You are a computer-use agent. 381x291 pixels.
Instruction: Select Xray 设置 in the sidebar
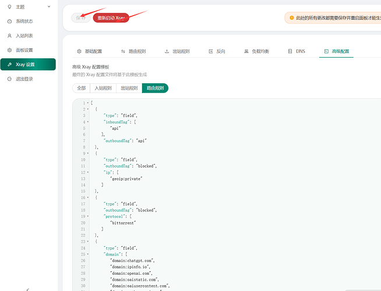pos(28,65)
